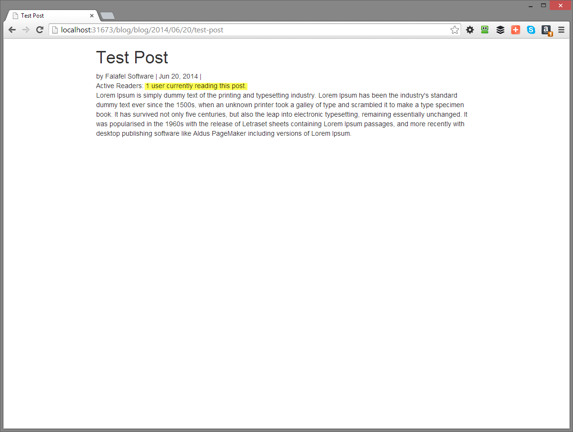Open the Skype extension

[531, 30]
